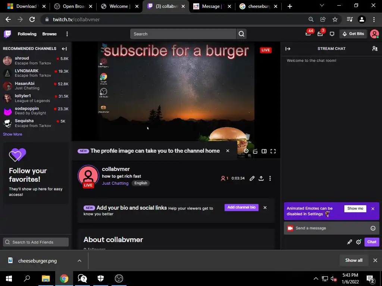Image resolution: width=382 pixels, height=286 pixels.
Task: Open the HasanAbi channel
Action: tap(35, 86)
